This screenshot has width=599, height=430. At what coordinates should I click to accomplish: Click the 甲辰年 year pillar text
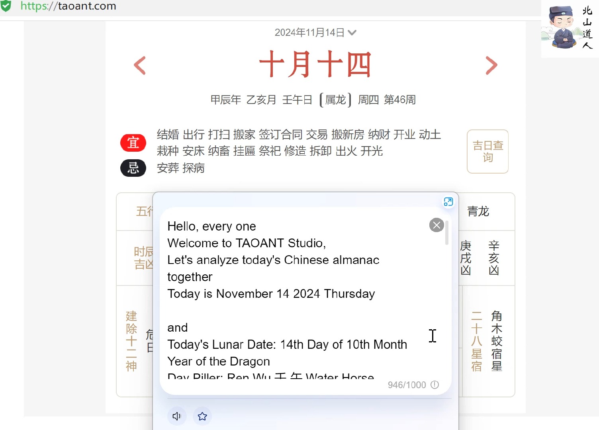[x=226, y=100]
